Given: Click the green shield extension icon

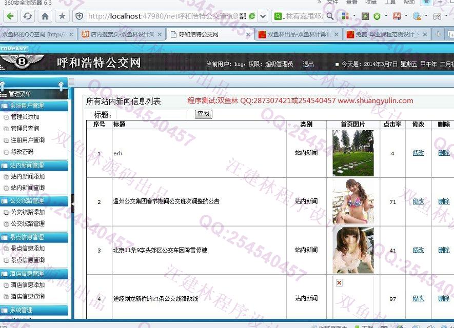Looking at the screenshot, I should pos(377,16).
